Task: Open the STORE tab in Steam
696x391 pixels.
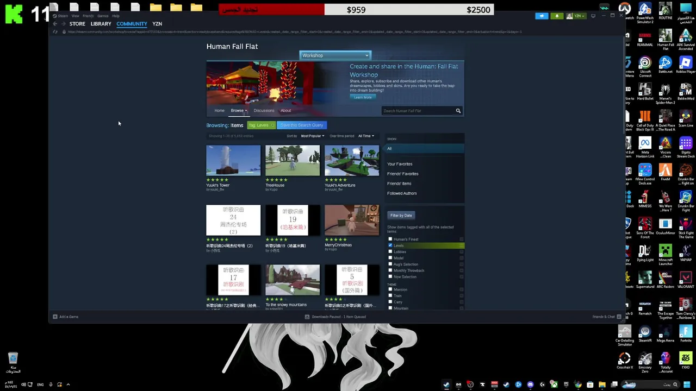Action: pyautogui.click(x=77, y=24)
